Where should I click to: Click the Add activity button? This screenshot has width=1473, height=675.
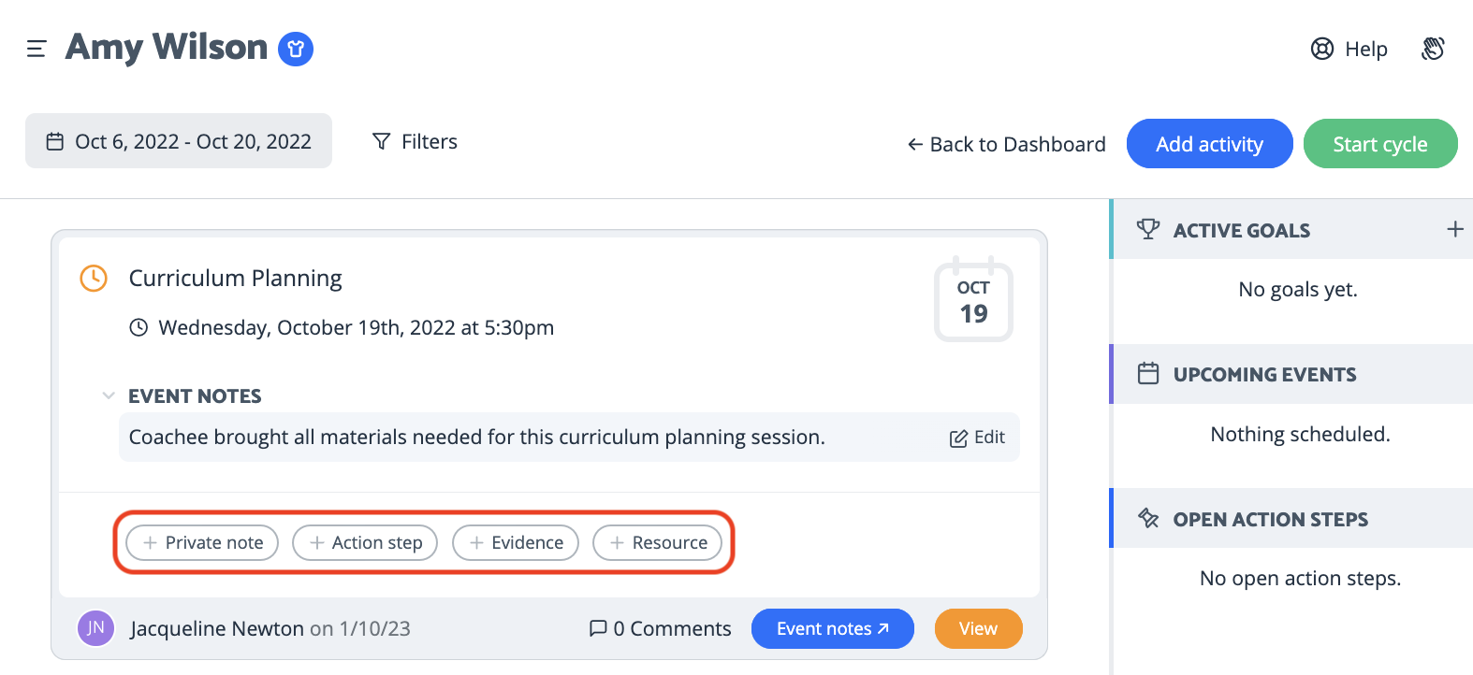click(1209, 144)
